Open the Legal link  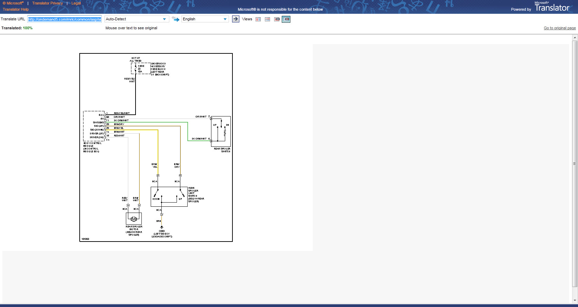(x=76, y=3)
